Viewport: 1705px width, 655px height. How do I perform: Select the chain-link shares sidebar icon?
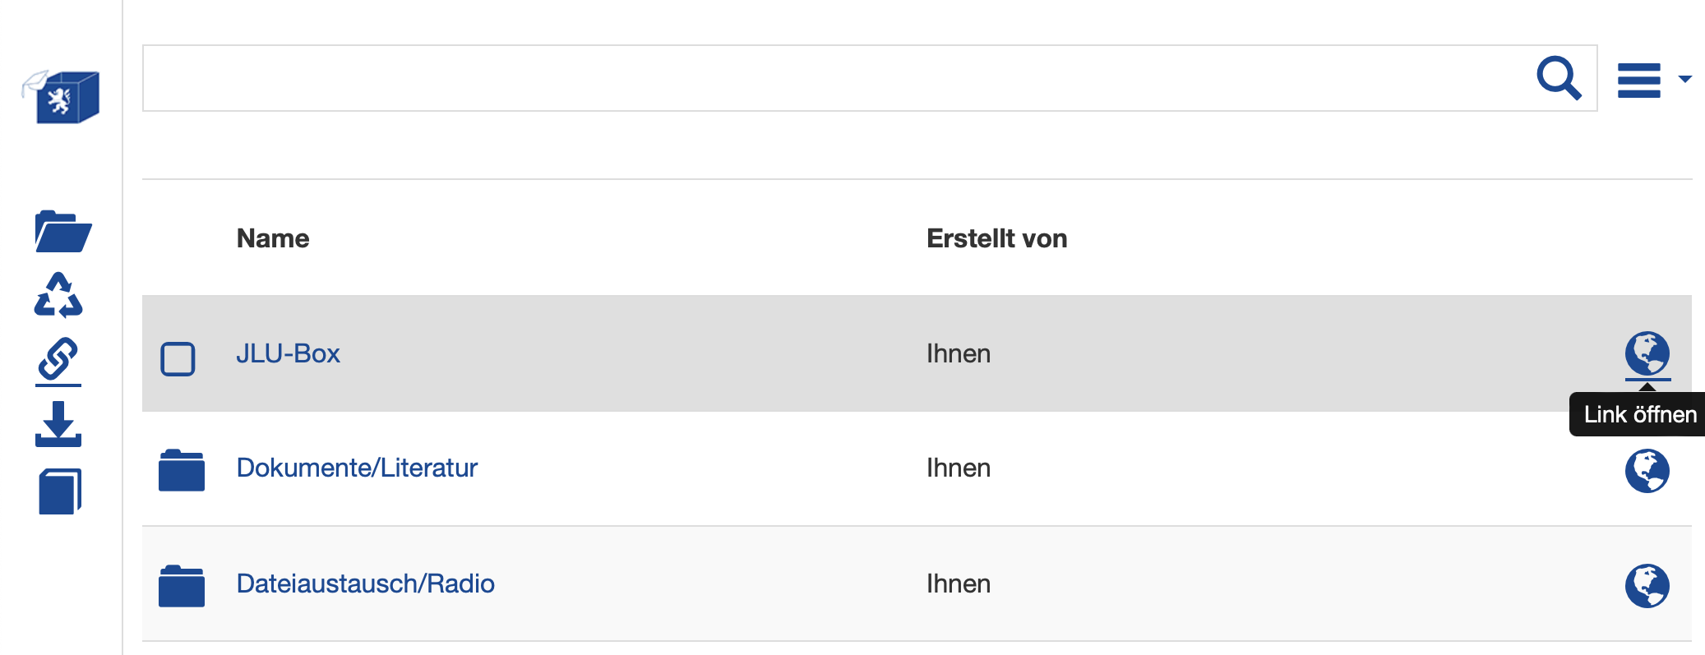[x=58, y=359]
